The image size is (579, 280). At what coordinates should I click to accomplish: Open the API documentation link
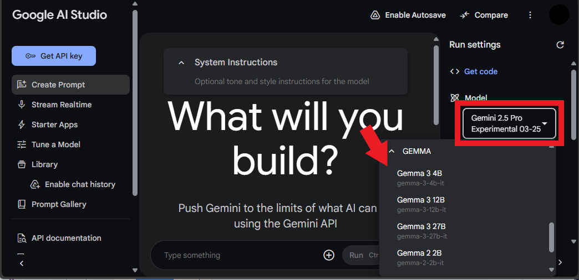pyautogui.click(x=66, y=238)
